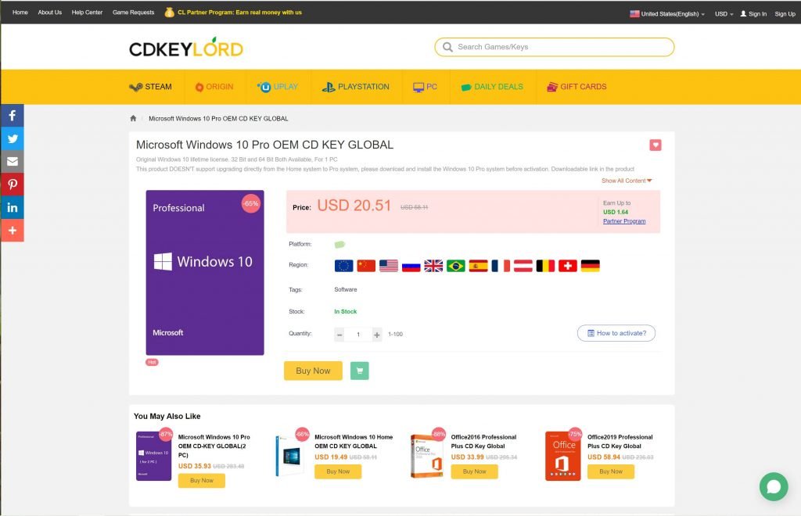This screenshot has height=516, width=801.
Task: Click the United Kingdom flag in Region
Action: (x=433, y=266)
